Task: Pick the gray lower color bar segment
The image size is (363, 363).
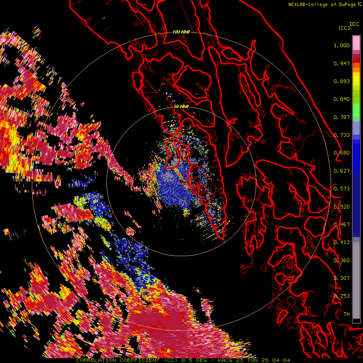Action: coord(356,281)
